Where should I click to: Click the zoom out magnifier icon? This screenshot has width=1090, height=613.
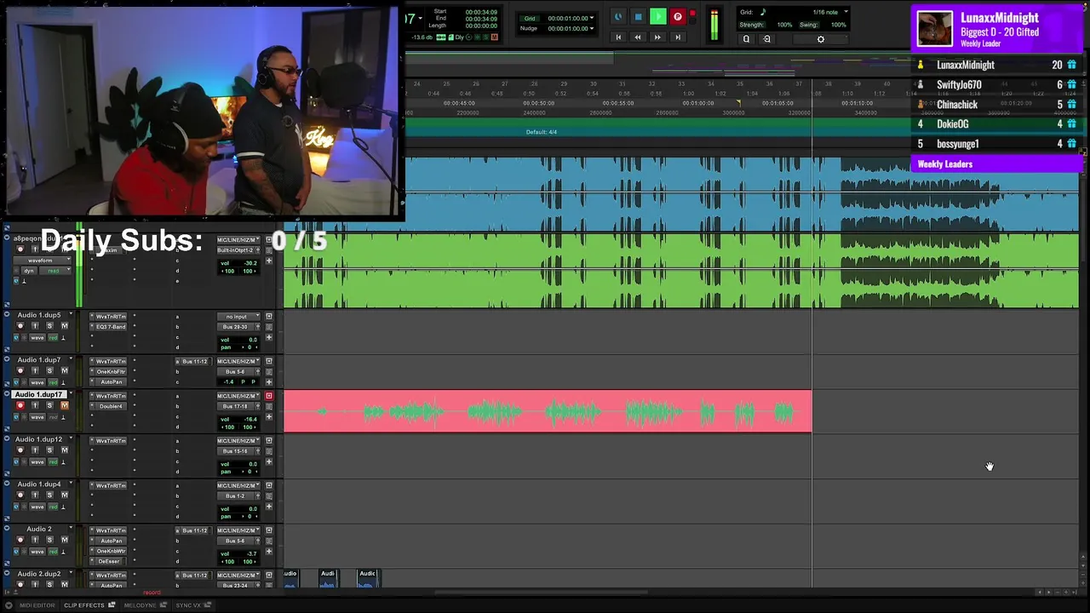[x=746, y=38]
